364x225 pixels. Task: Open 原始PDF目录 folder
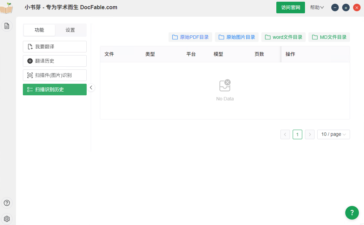coord(190,37)
